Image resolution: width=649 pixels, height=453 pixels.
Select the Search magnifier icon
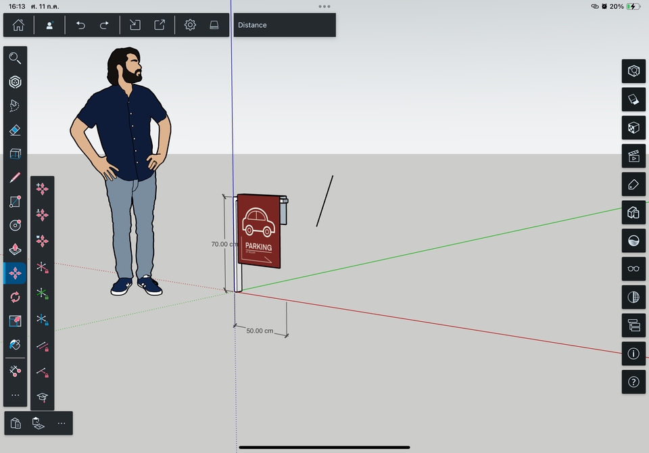15,58
